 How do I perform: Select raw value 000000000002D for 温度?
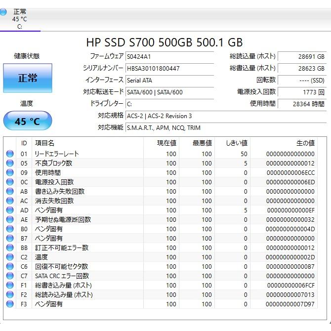click(290, 257)
